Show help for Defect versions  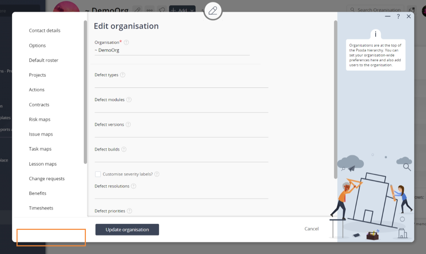[x=128, y=124]
